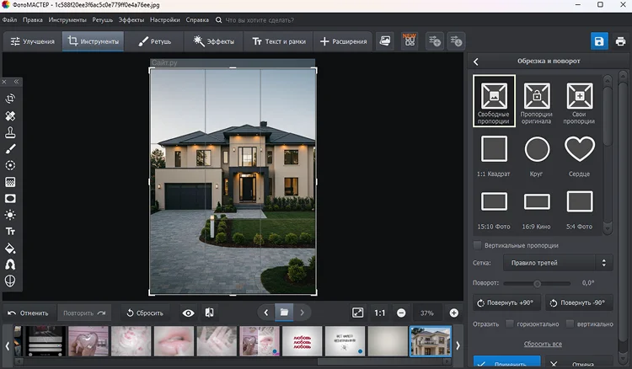This screenshot has height=369, width=632.
Task: Zoom in with the plus button
Action: 454,313
